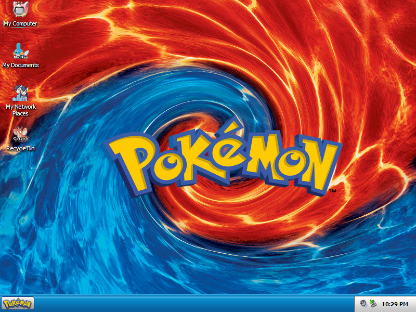Click the TM mark beside the logo

[x=332, y=192]
